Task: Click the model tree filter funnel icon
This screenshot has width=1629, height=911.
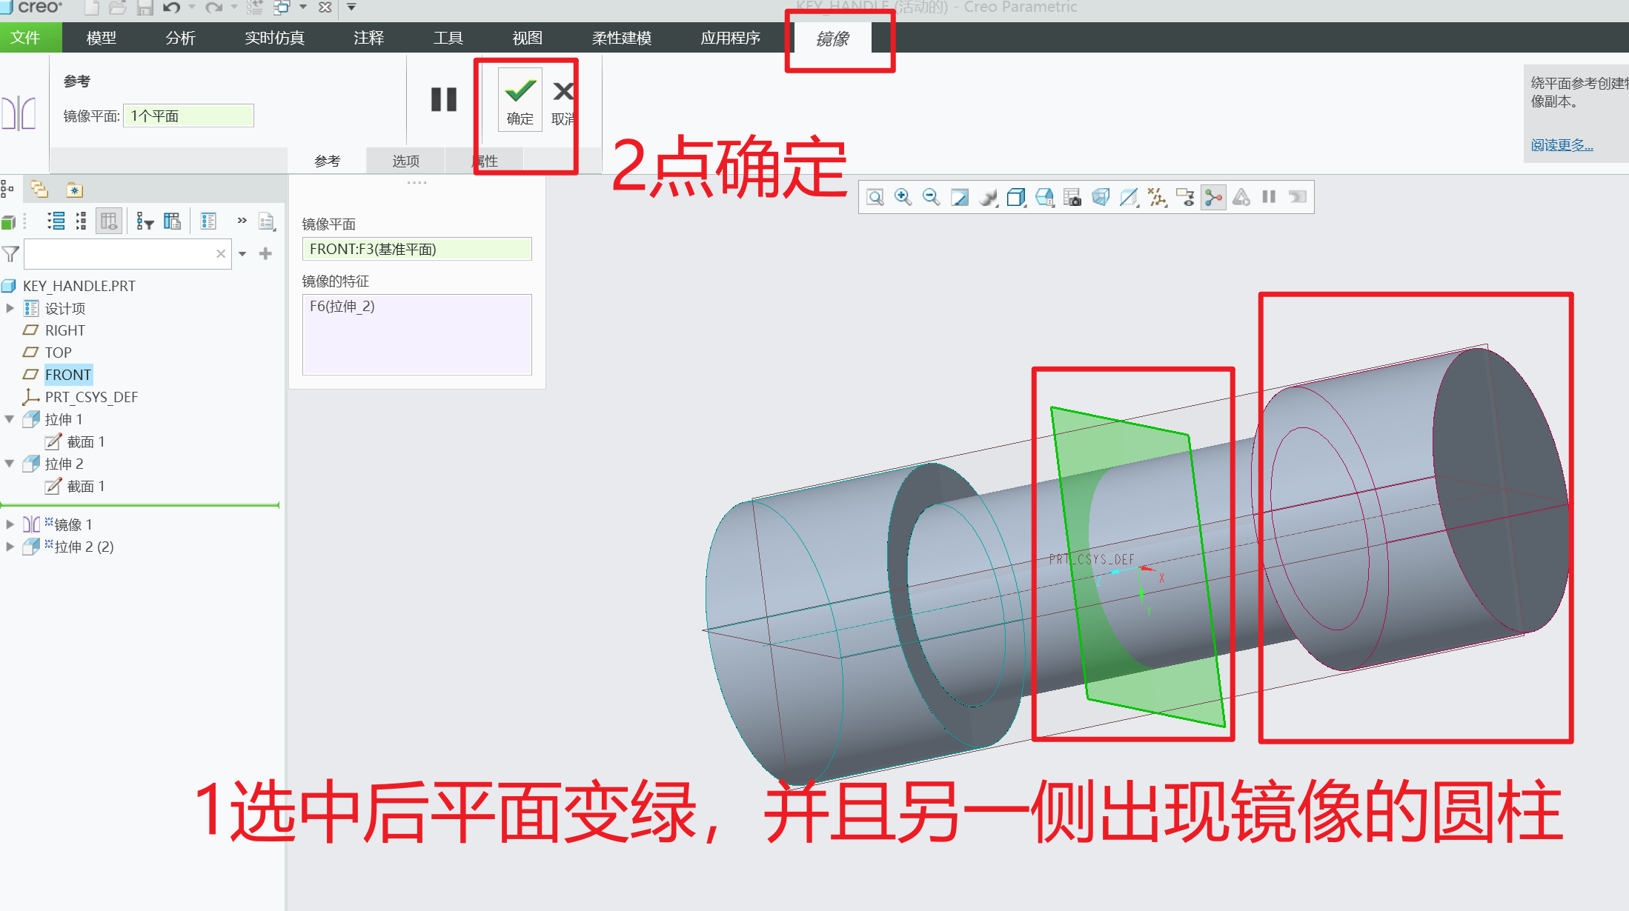Action: pyautogui.click(x=10, y=253)
